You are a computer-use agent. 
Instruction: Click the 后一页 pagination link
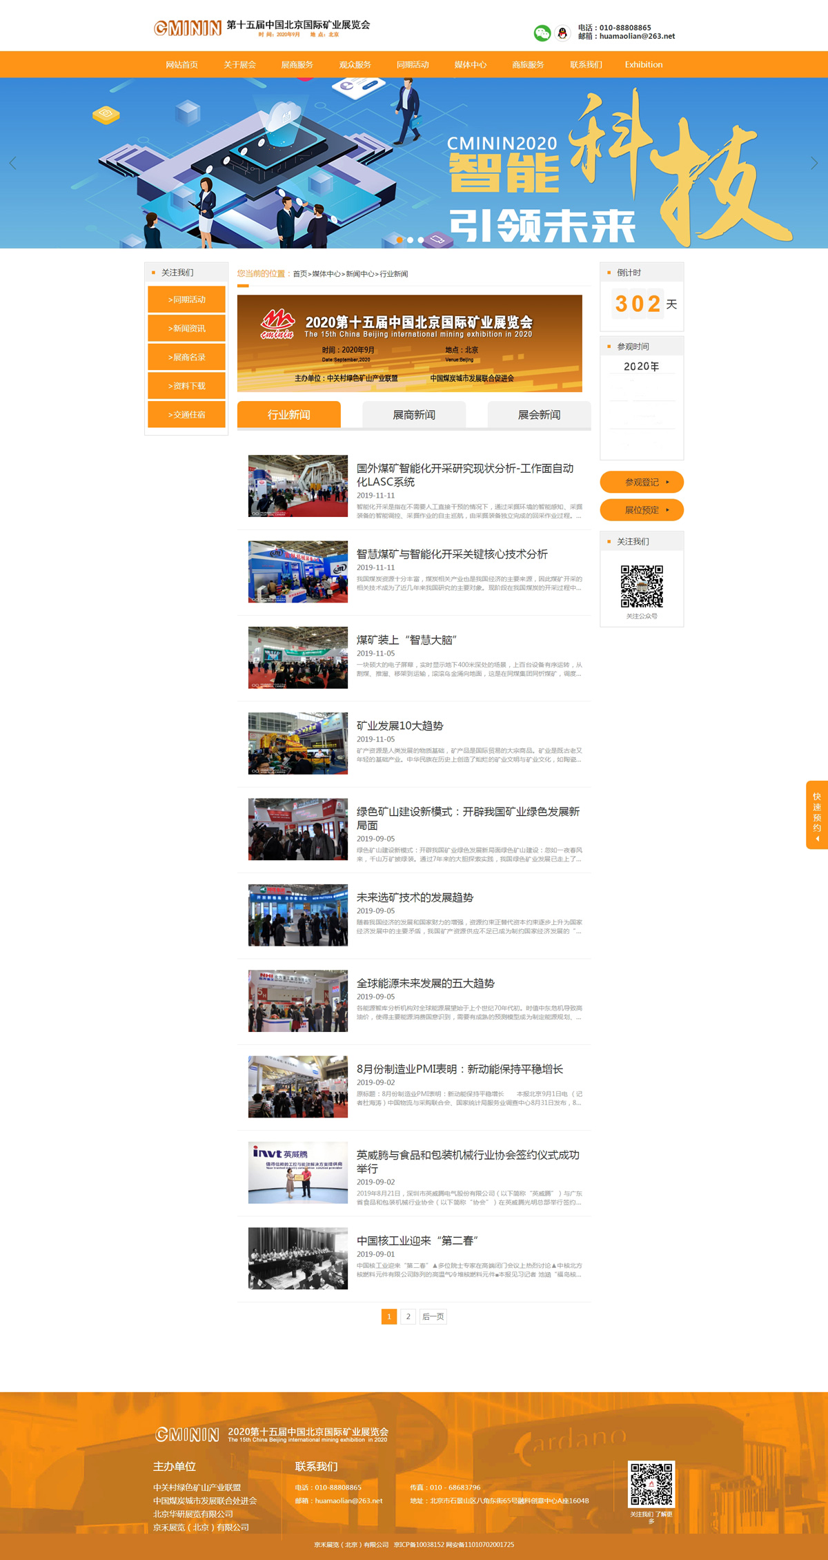433,1316
